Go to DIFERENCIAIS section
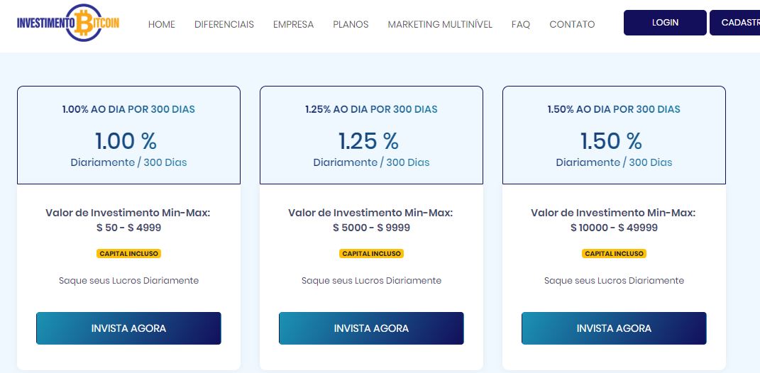 [x=224, y=24]
